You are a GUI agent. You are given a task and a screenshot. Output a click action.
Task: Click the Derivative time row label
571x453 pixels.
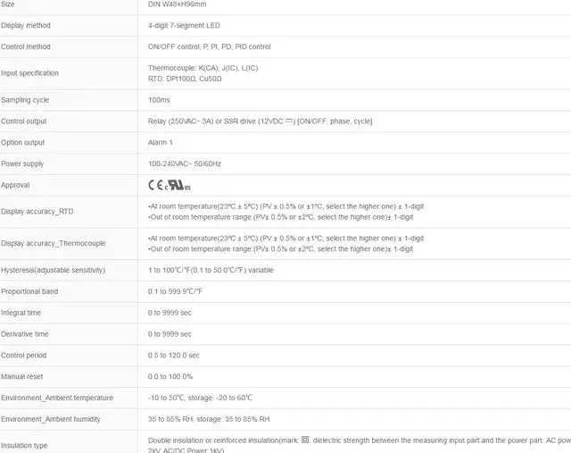(x=25, y=334)
